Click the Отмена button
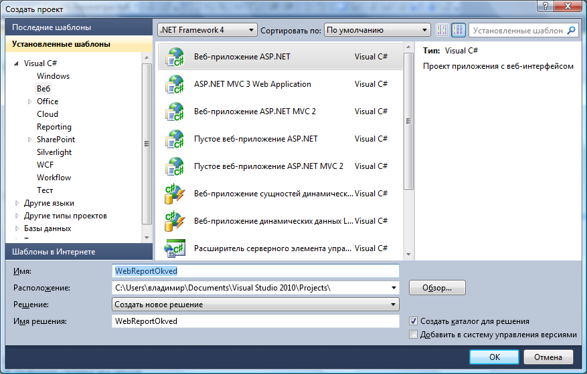 click(x=548, y=357)
